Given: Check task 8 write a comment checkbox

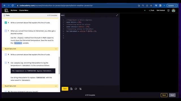Looking at the screenshot, I should pyautogui.click(x=6, y=54).
